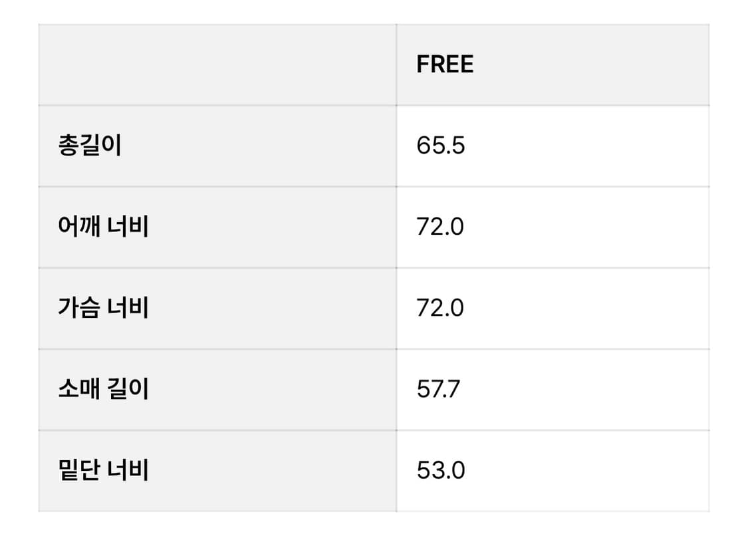Screen dimensions: 748x544
Task: Click the word 가슴 in the table
Action: 78,308
